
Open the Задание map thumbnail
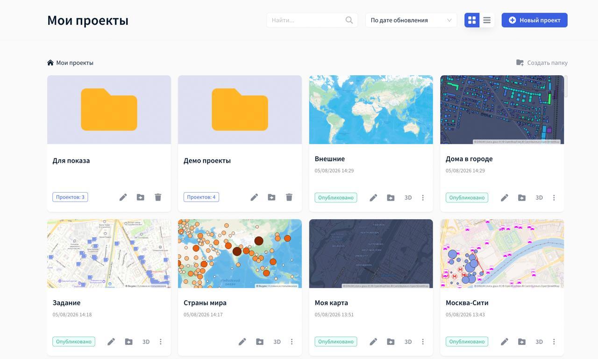tap(109, 254)
